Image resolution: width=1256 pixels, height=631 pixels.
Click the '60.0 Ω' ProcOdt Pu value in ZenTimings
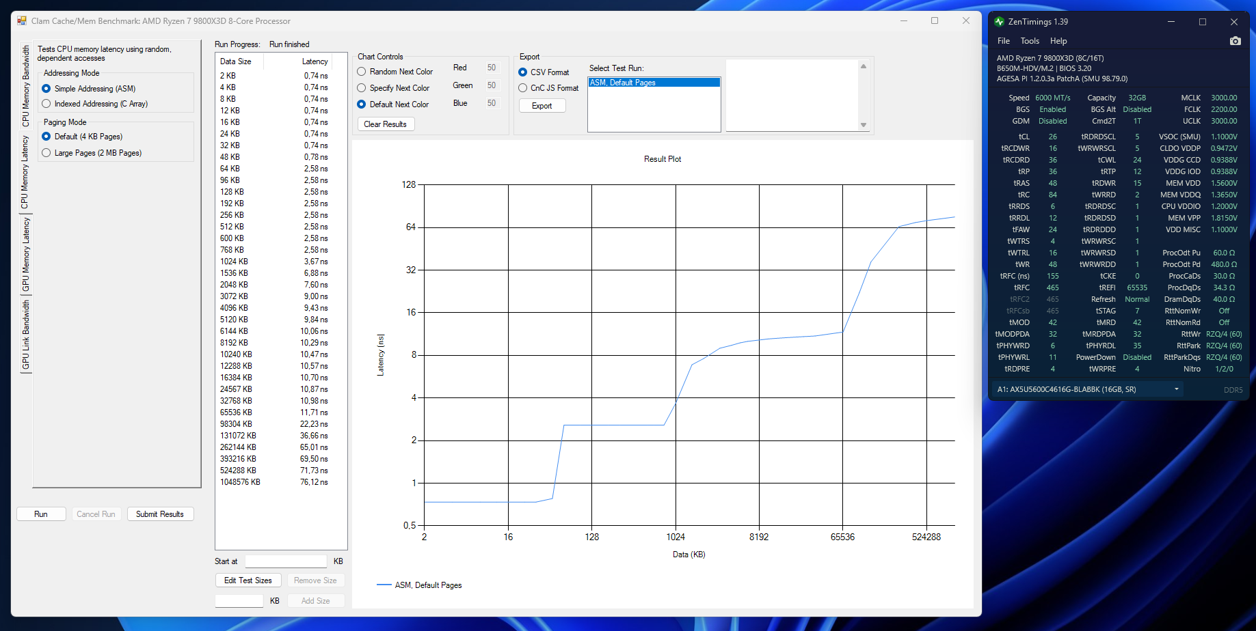click(x=1224, y=253)
